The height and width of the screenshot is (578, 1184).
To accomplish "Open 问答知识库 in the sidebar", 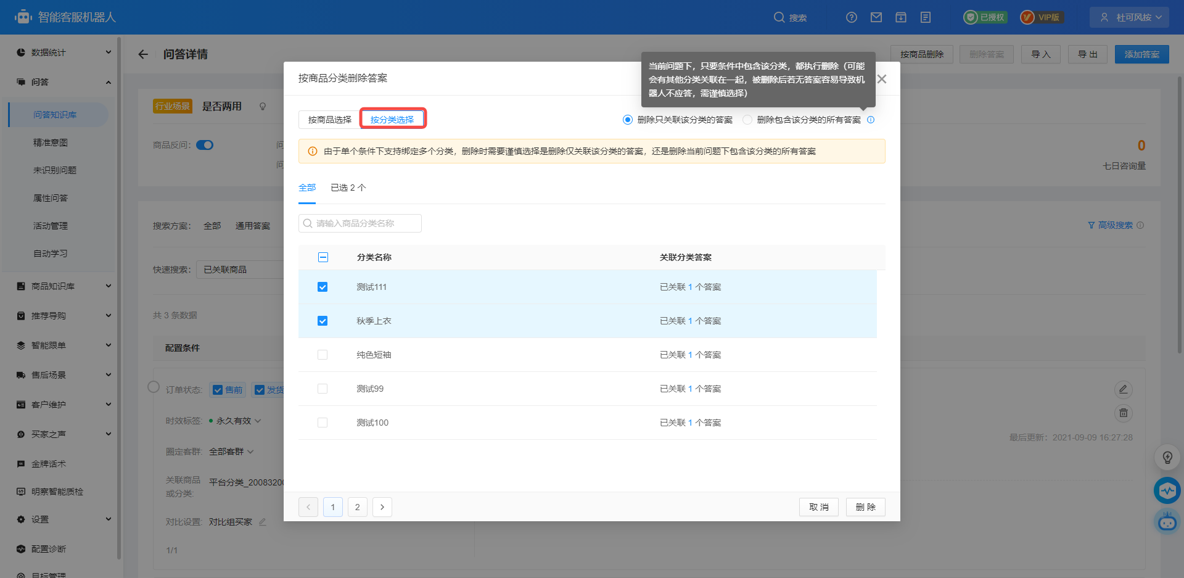I will [55, 115].
